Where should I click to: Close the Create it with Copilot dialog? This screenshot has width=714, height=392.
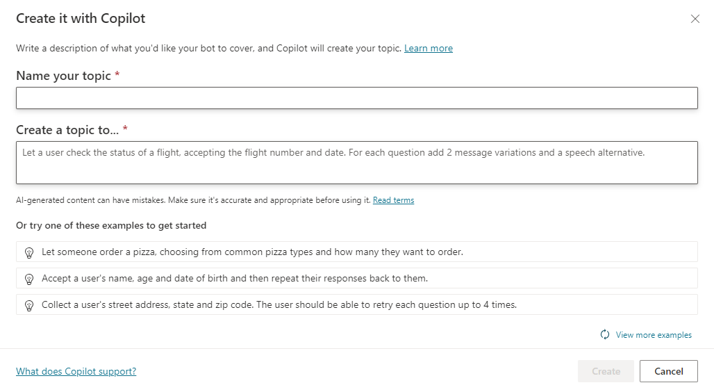pos(695,19)
